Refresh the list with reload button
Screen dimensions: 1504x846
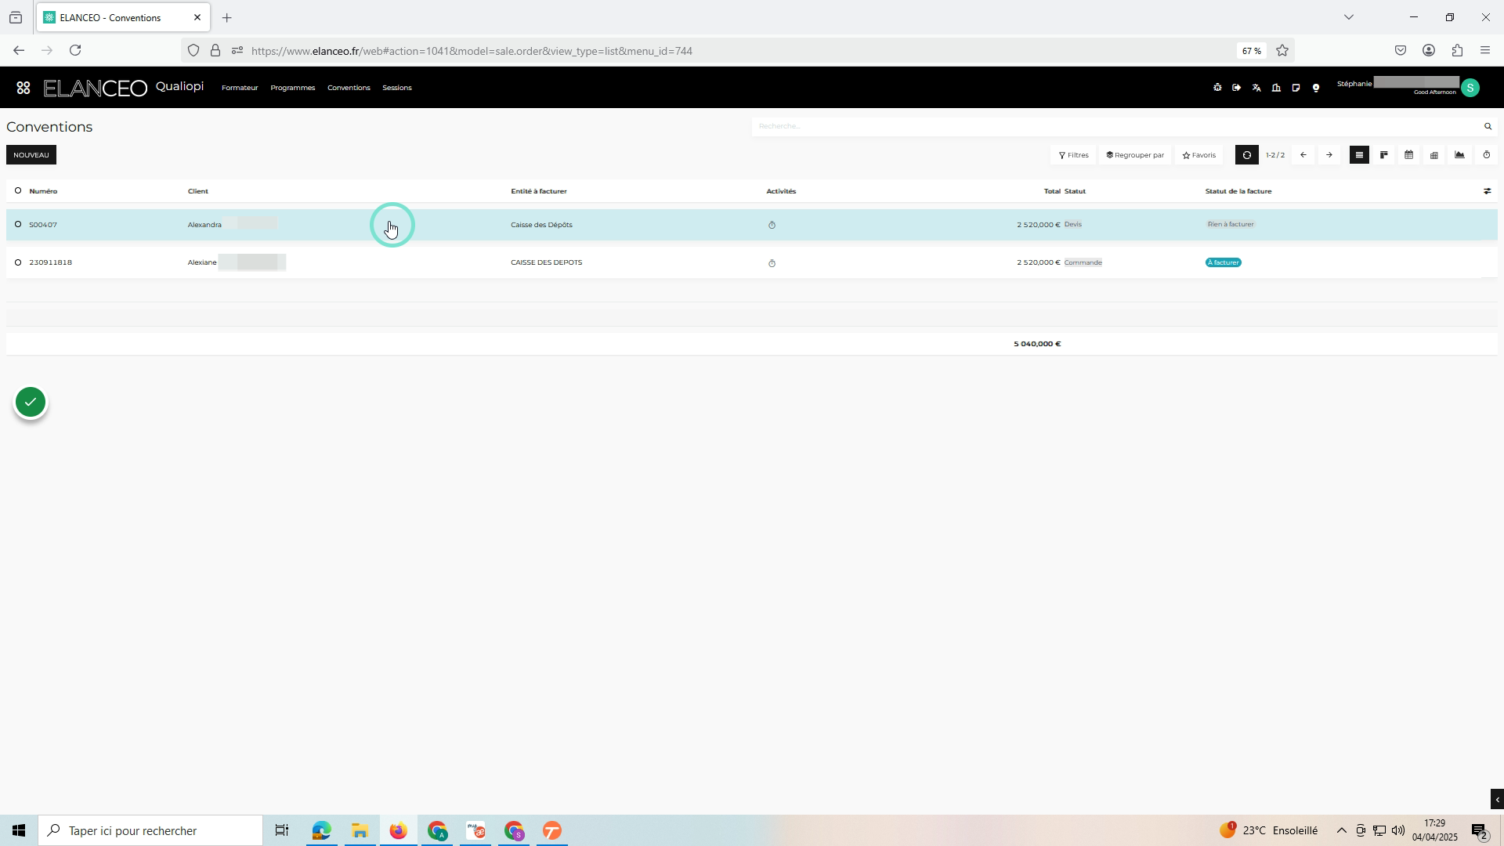(1247, 155)
